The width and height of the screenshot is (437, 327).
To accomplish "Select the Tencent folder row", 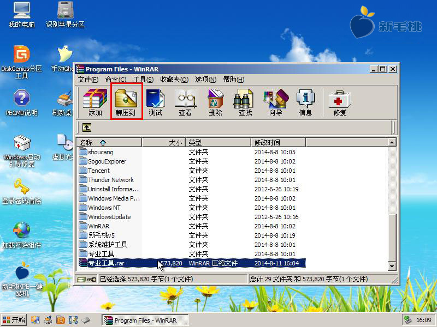I will pos(191,171).
